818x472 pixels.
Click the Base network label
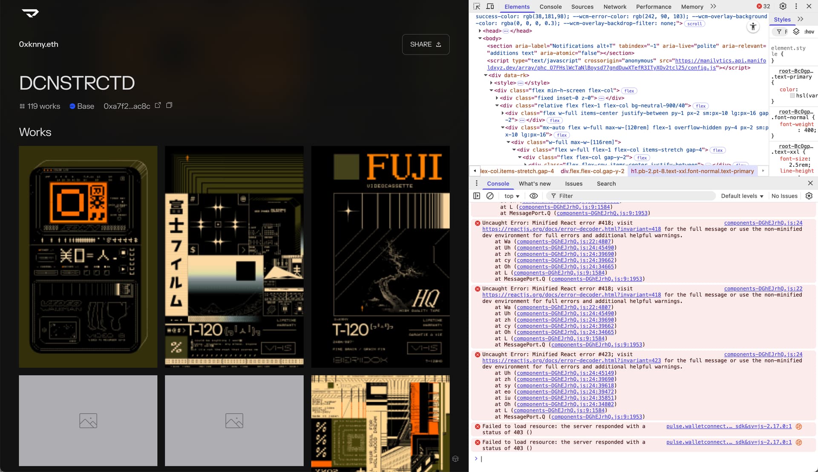pos(82,106)
